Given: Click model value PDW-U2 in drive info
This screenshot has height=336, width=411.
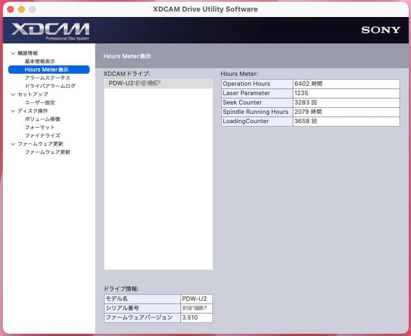Looking at the screenshot, I should click(x=196, y=299).
